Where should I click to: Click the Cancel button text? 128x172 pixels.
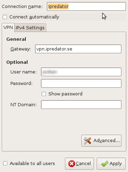[83, 164]
